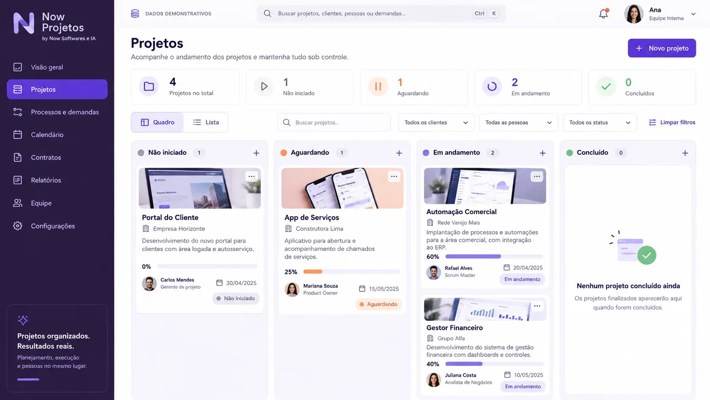
Task: Click Gestor Financeiro project title
Action: (x=454, y=328)
